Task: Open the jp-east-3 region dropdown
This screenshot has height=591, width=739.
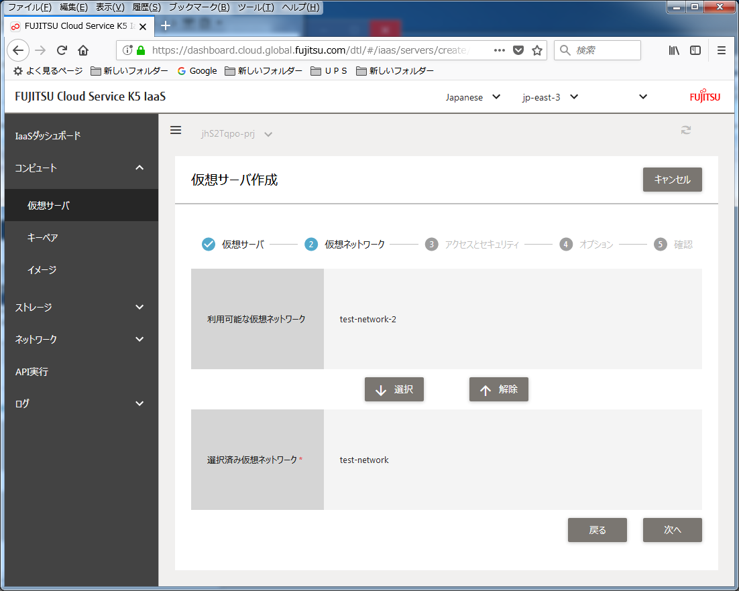Action: [x=550, y=97]
